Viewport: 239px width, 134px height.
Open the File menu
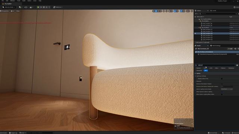3,1
